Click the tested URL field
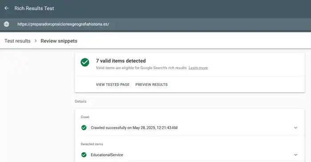311x162 pixels. (x=63, y=24)
